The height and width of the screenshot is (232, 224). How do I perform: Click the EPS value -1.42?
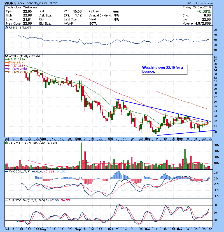click(x=78, y=15)
